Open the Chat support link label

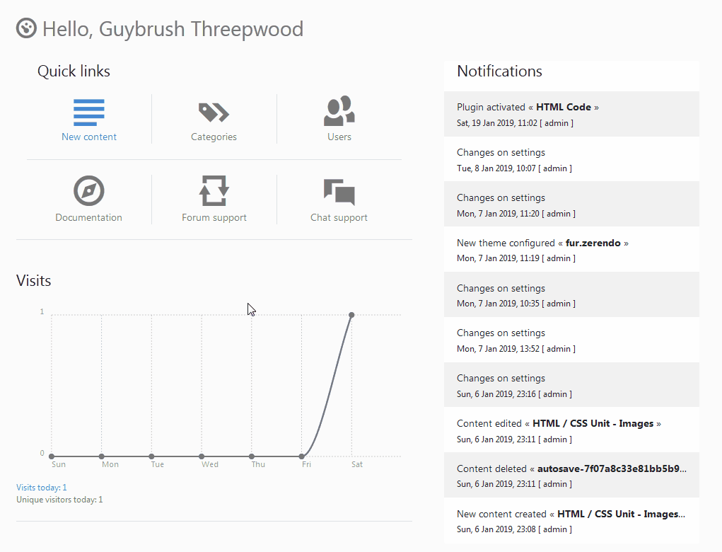339,217
